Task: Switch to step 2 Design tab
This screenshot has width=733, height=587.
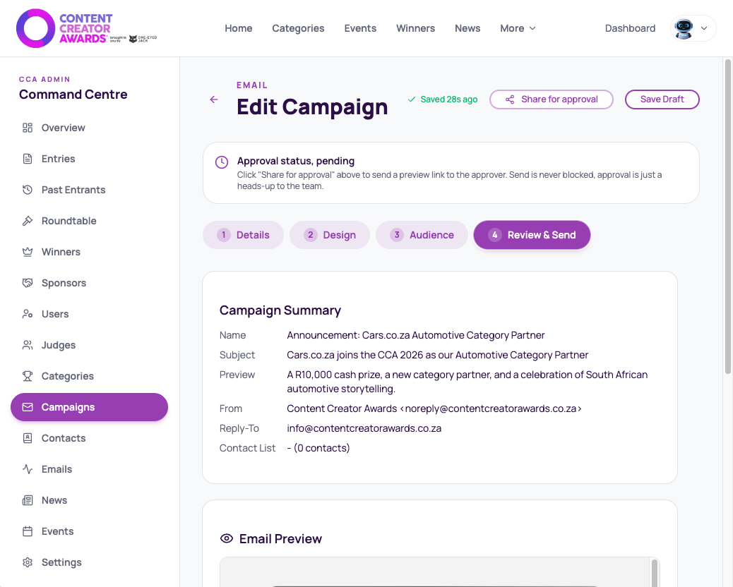Action: [x=330, y=235]
